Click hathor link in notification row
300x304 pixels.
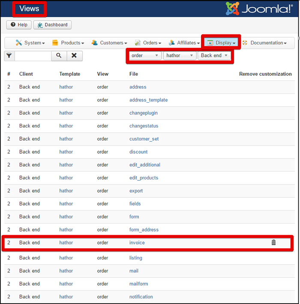tap(66, 297)
